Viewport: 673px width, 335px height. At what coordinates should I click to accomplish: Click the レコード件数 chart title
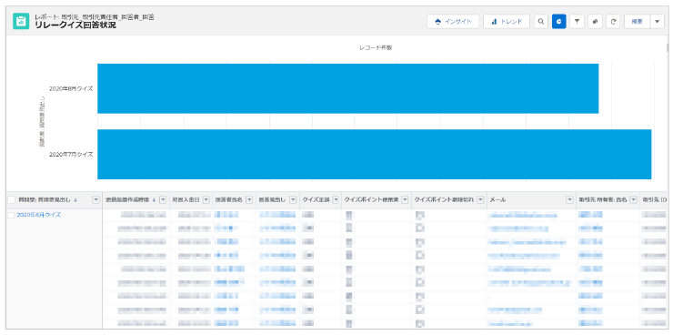pos(376,47)
